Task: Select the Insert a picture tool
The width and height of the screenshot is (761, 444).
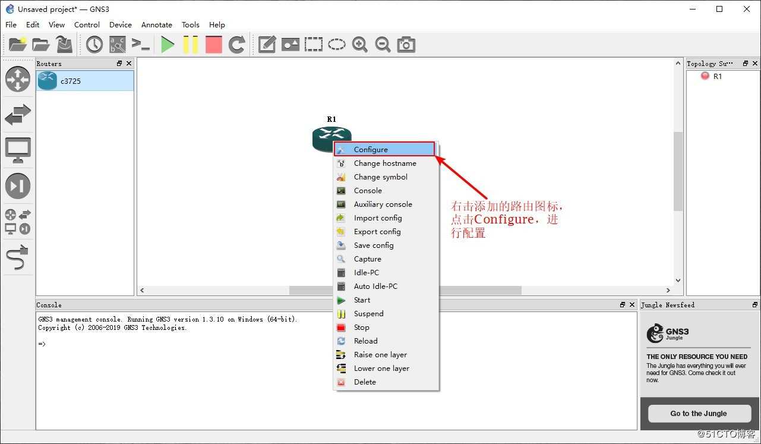Action: pyautogui.click(x=290, y=45)
